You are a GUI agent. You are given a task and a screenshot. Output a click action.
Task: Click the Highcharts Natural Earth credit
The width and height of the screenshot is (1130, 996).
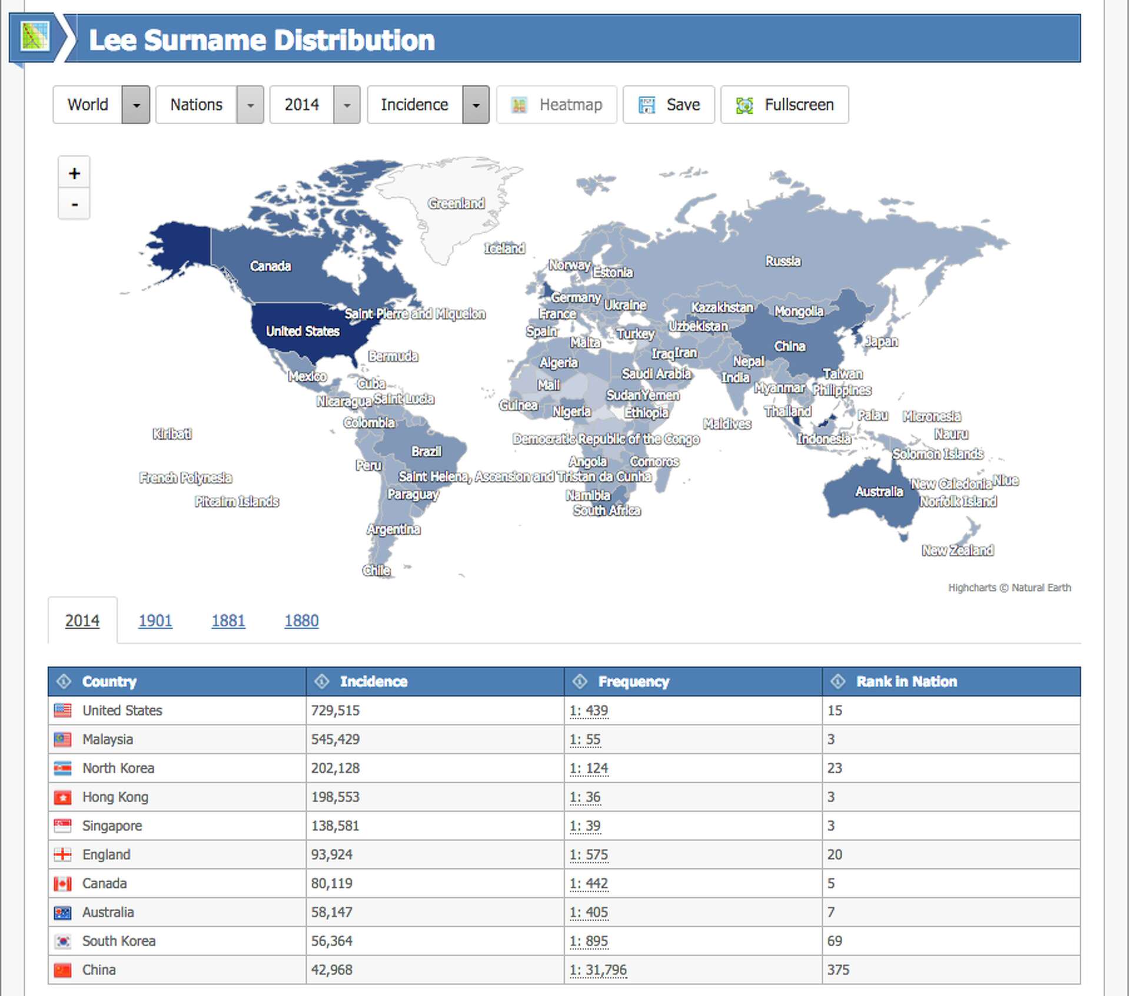click(x=1009, y=587)
